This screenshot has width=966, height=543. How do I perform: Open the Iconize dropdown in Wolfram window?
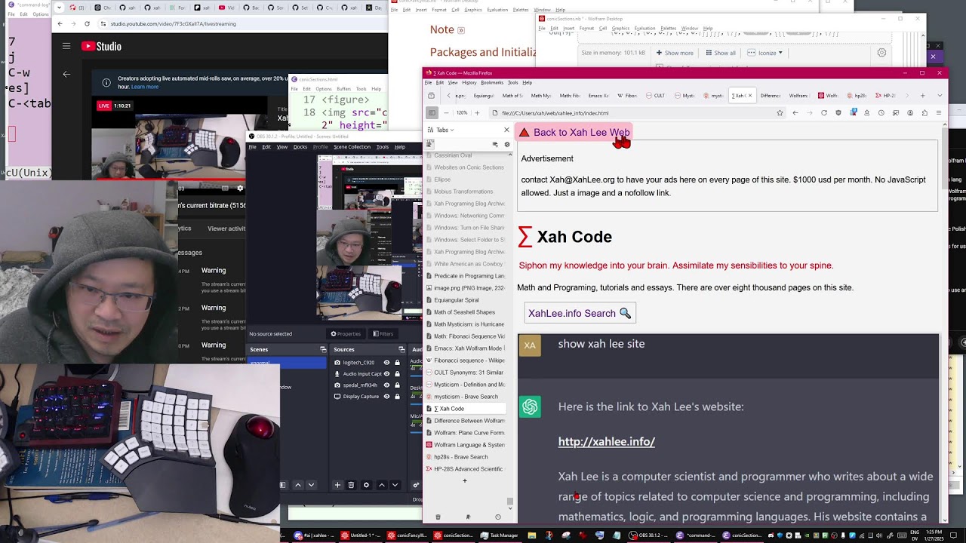(765, 53)
